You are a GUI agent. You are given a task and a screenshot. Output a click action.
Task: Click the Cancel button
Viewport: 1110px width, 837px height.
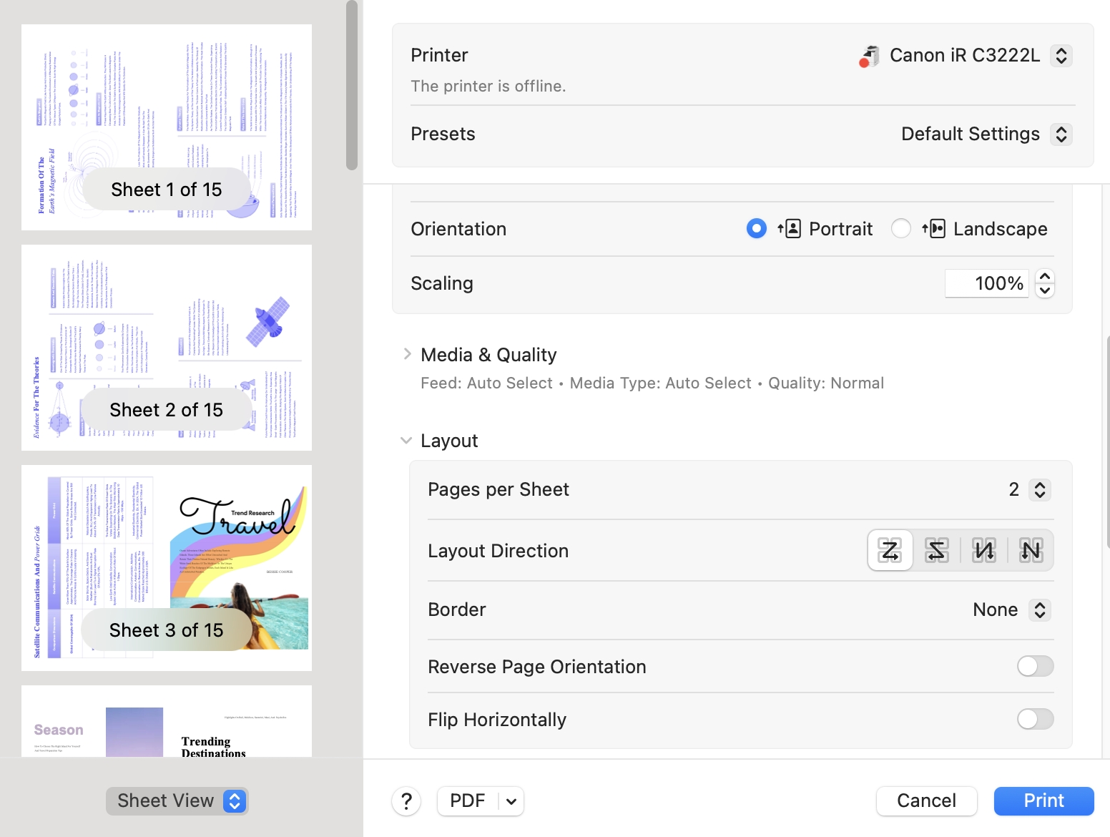pyautogui.click(x=927, y=801)
